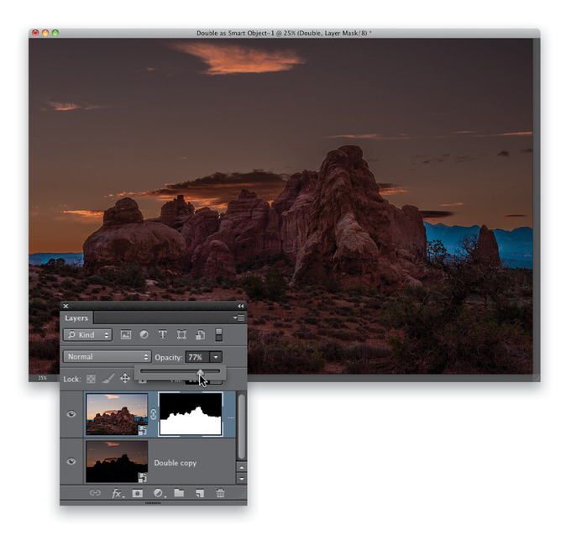Click the 25% zoom status field
The height and width of the screenshot is (551, 571).
coord(43,378)
